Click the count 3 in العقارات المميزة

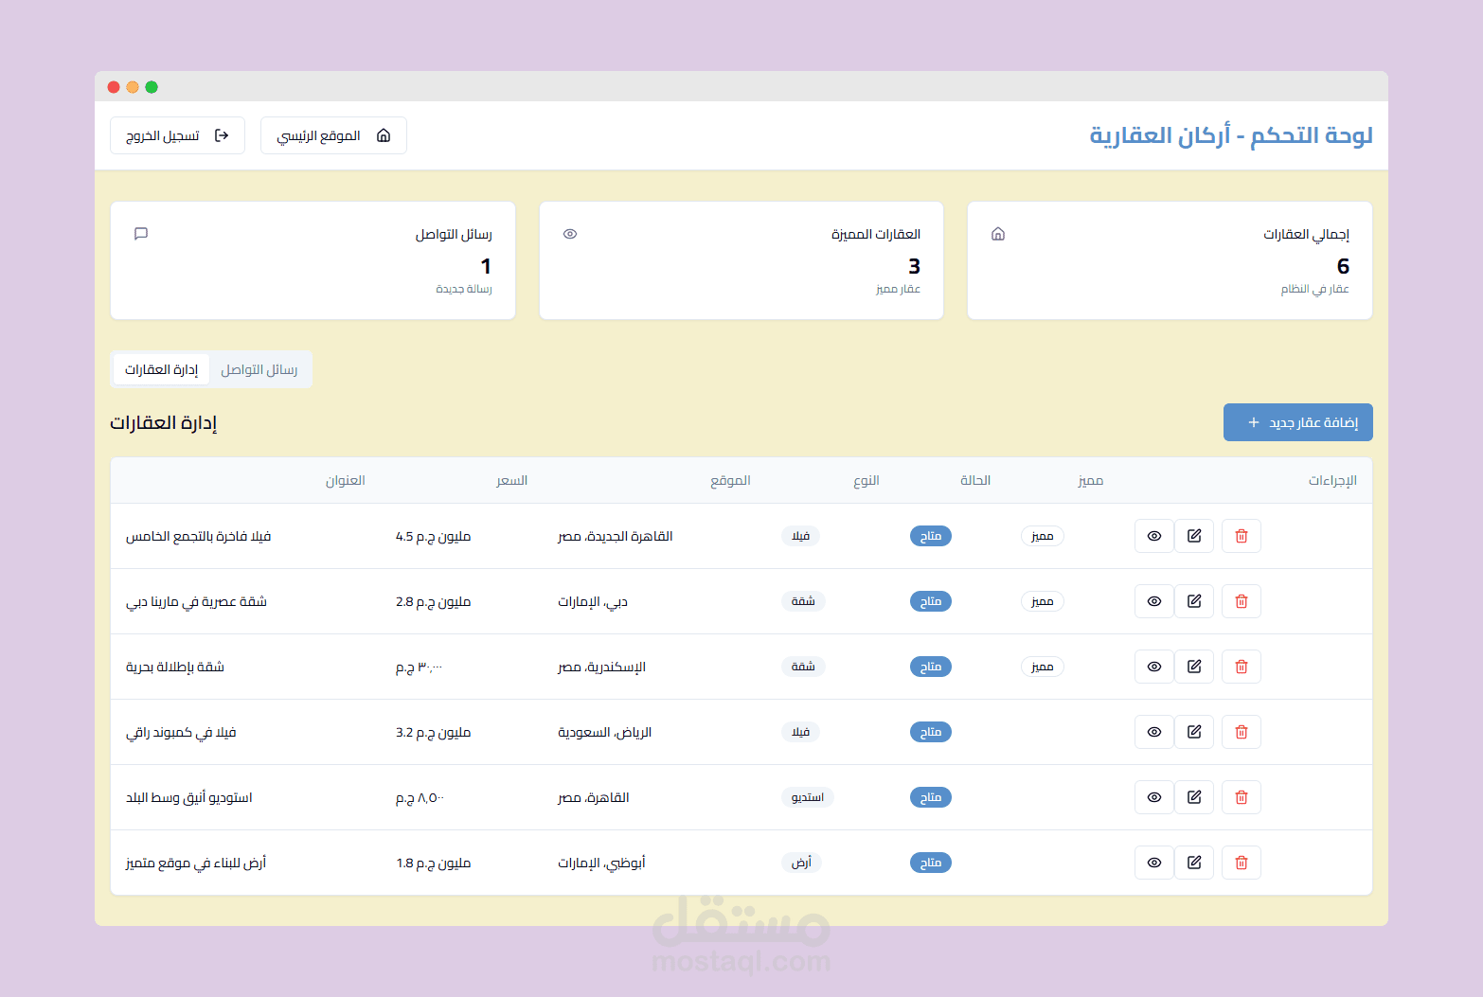pyautogui.click(x=914, y=266)
